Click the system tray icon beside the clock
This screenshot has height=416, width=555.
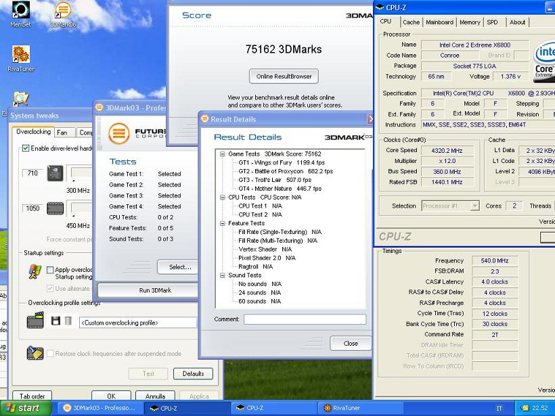click(525, 408)
